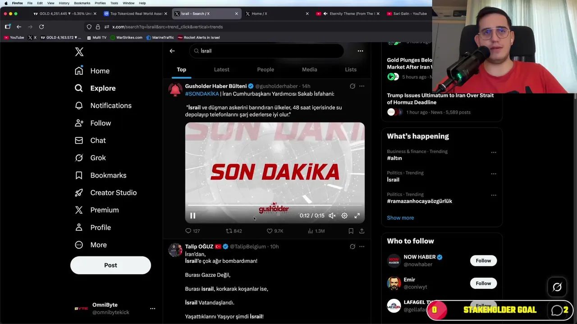577x324 pixels.
Task: Open Bookmarks in the sidebar
Action: pyautogui.click(x=101, y=175)
